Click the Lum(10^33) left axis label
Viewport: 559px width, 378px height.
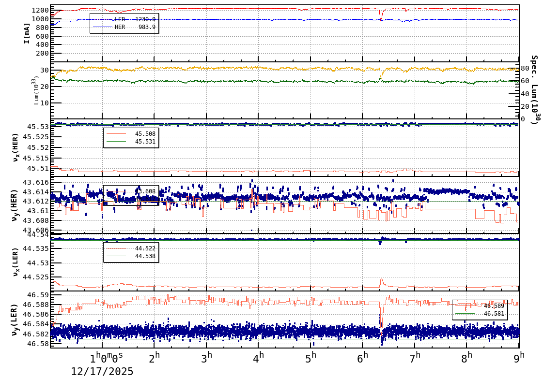click(x=36, y=90)
